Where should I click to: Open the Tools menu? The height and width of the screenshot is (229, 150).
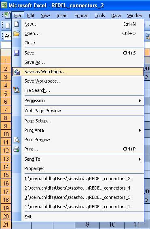pyautogui.click(x=100, y=15)
